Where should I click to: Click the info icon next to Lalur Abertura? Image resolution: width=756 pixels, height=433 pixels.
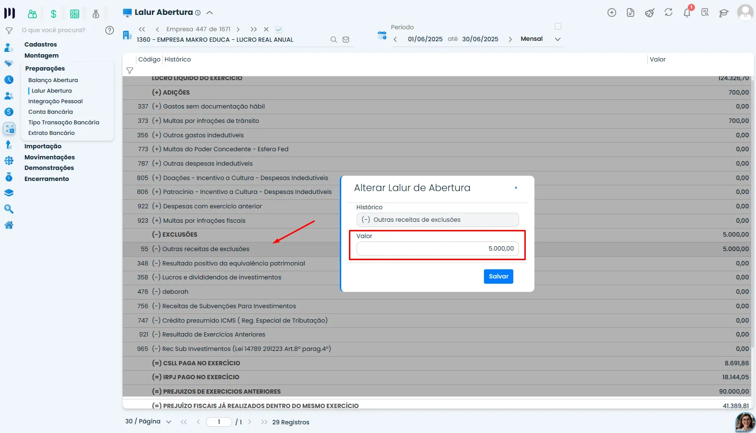pyautogui.click(x=198, y=13)
